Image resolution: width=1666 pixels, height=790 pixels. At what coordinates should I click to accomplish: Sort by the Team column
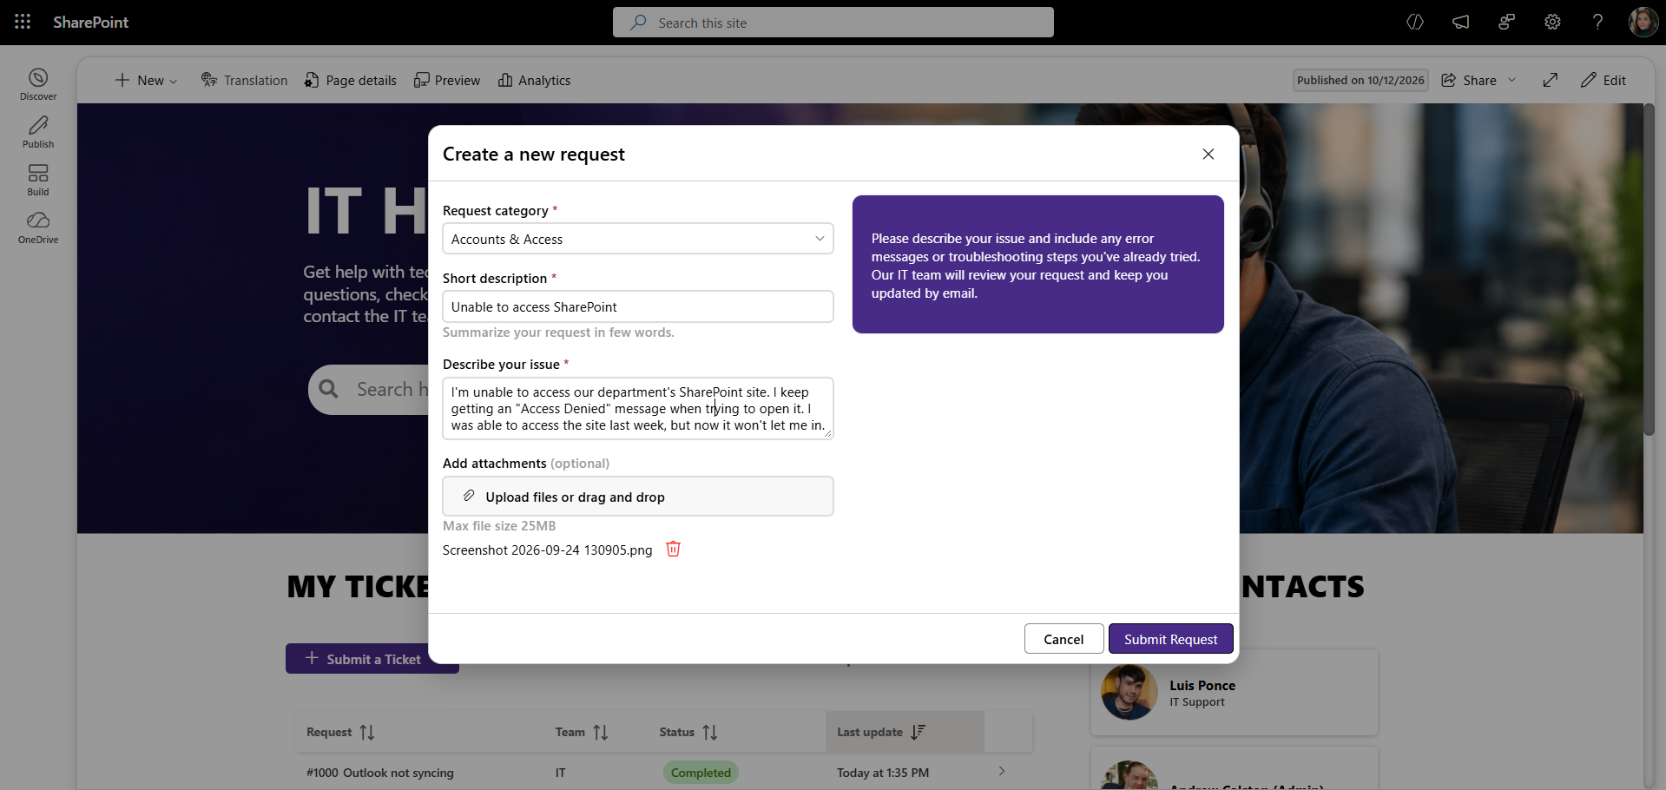coord(582,732)
